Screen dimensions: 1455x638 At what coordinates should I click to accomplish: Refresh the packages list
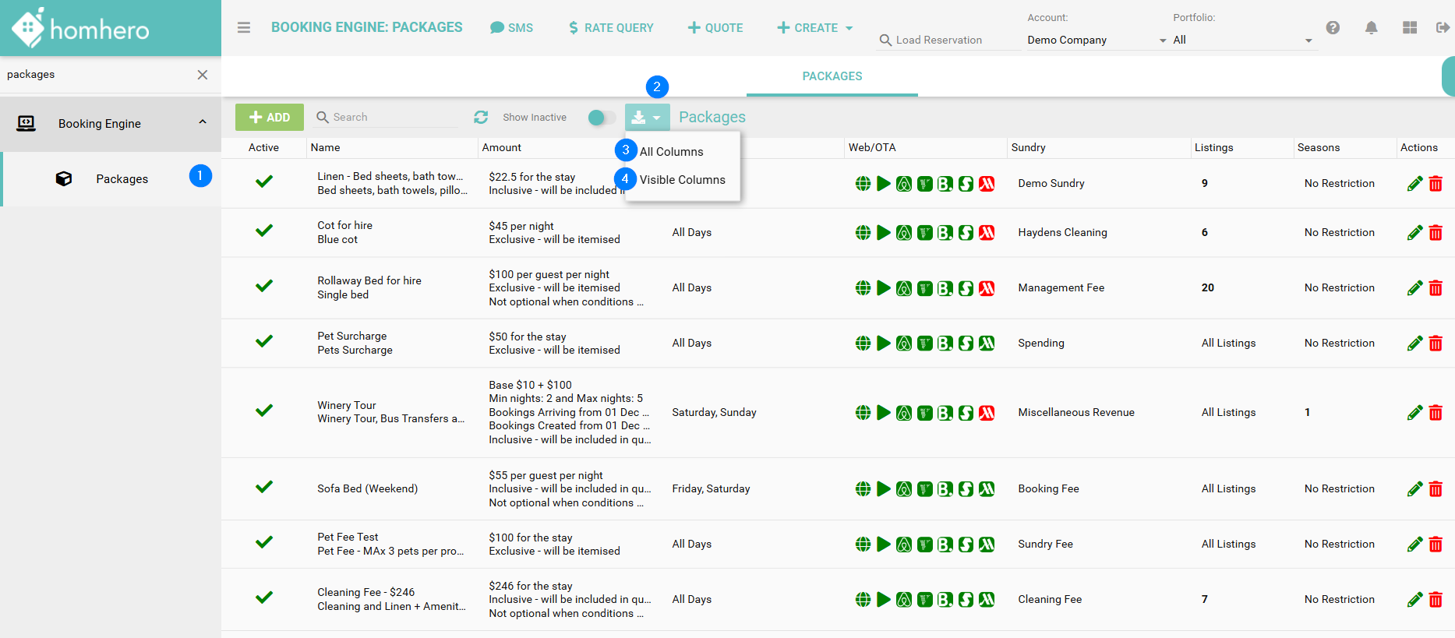481,117
